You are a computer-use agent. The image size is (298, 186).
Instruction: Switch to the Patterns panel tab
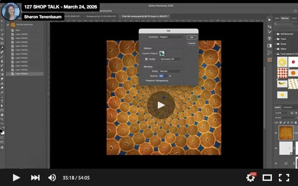tap(284, 18)
